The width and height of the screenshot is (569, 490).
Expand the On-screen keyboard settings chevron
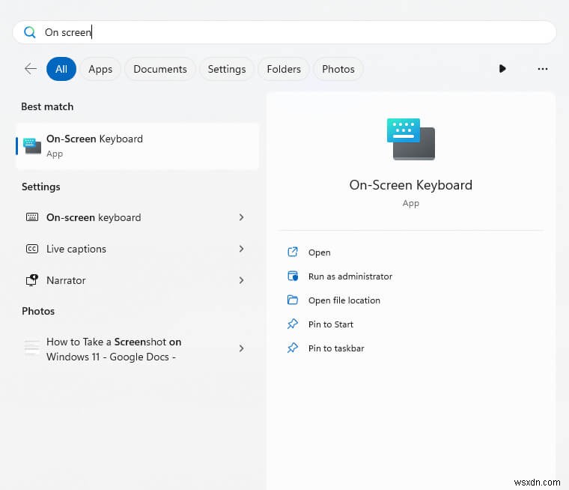click(x=241, y=217)
